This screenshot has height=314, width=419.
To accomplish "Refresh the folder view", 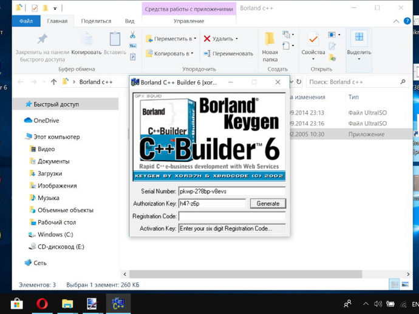I will (299, 82).
